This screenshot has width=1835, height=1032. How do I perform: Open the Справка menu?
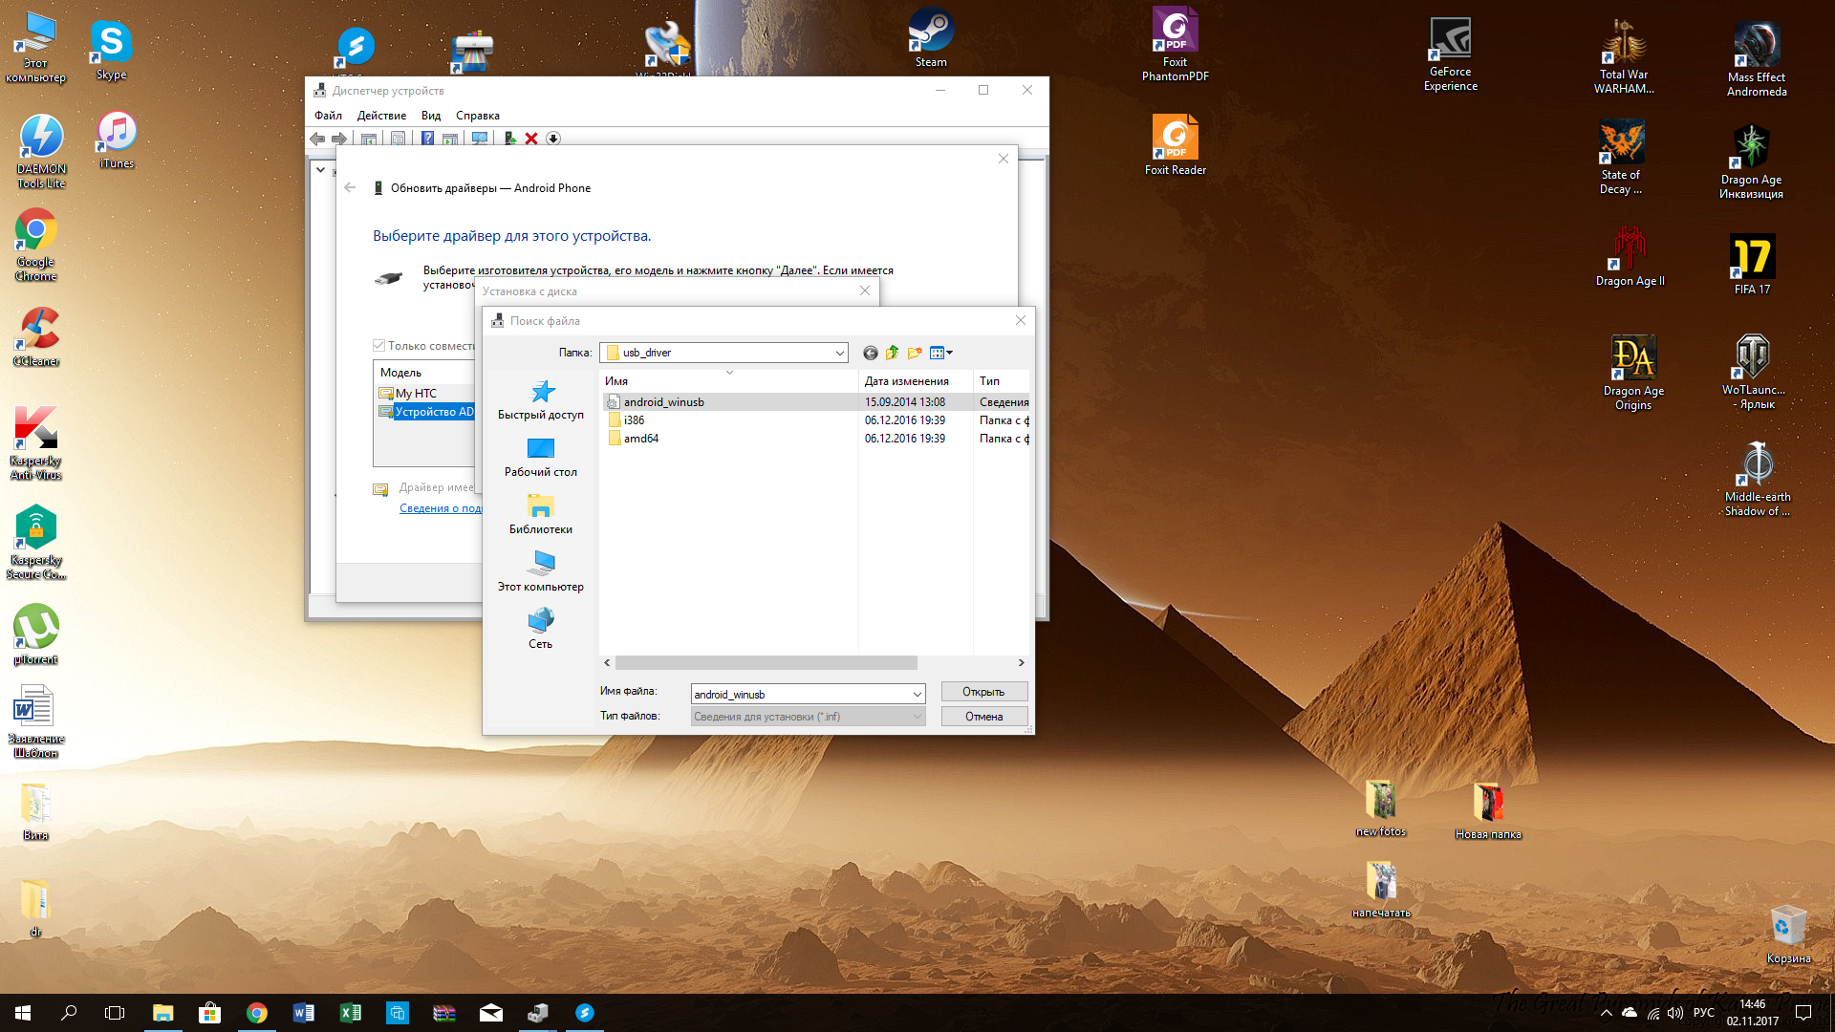(x=477, y=116)
